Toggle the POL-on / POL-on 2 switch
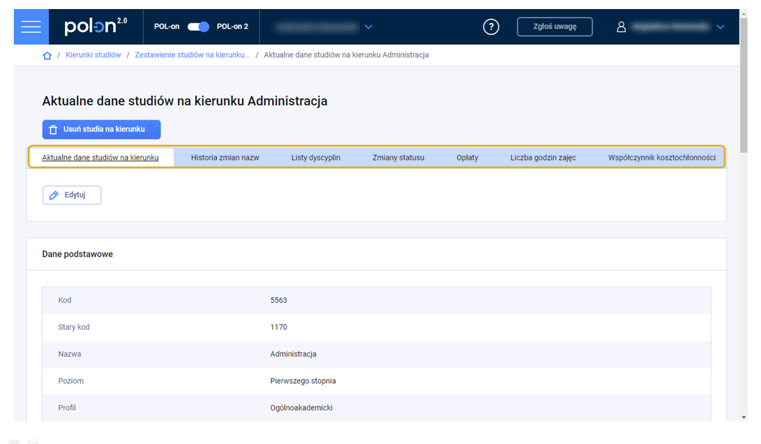This screenshot has width=761, height=444. (198, 27)
